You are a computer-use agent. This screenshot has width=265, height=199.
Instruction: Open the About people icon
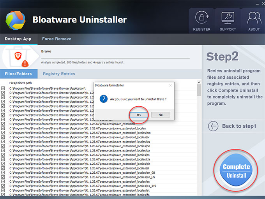click(254, 18)
